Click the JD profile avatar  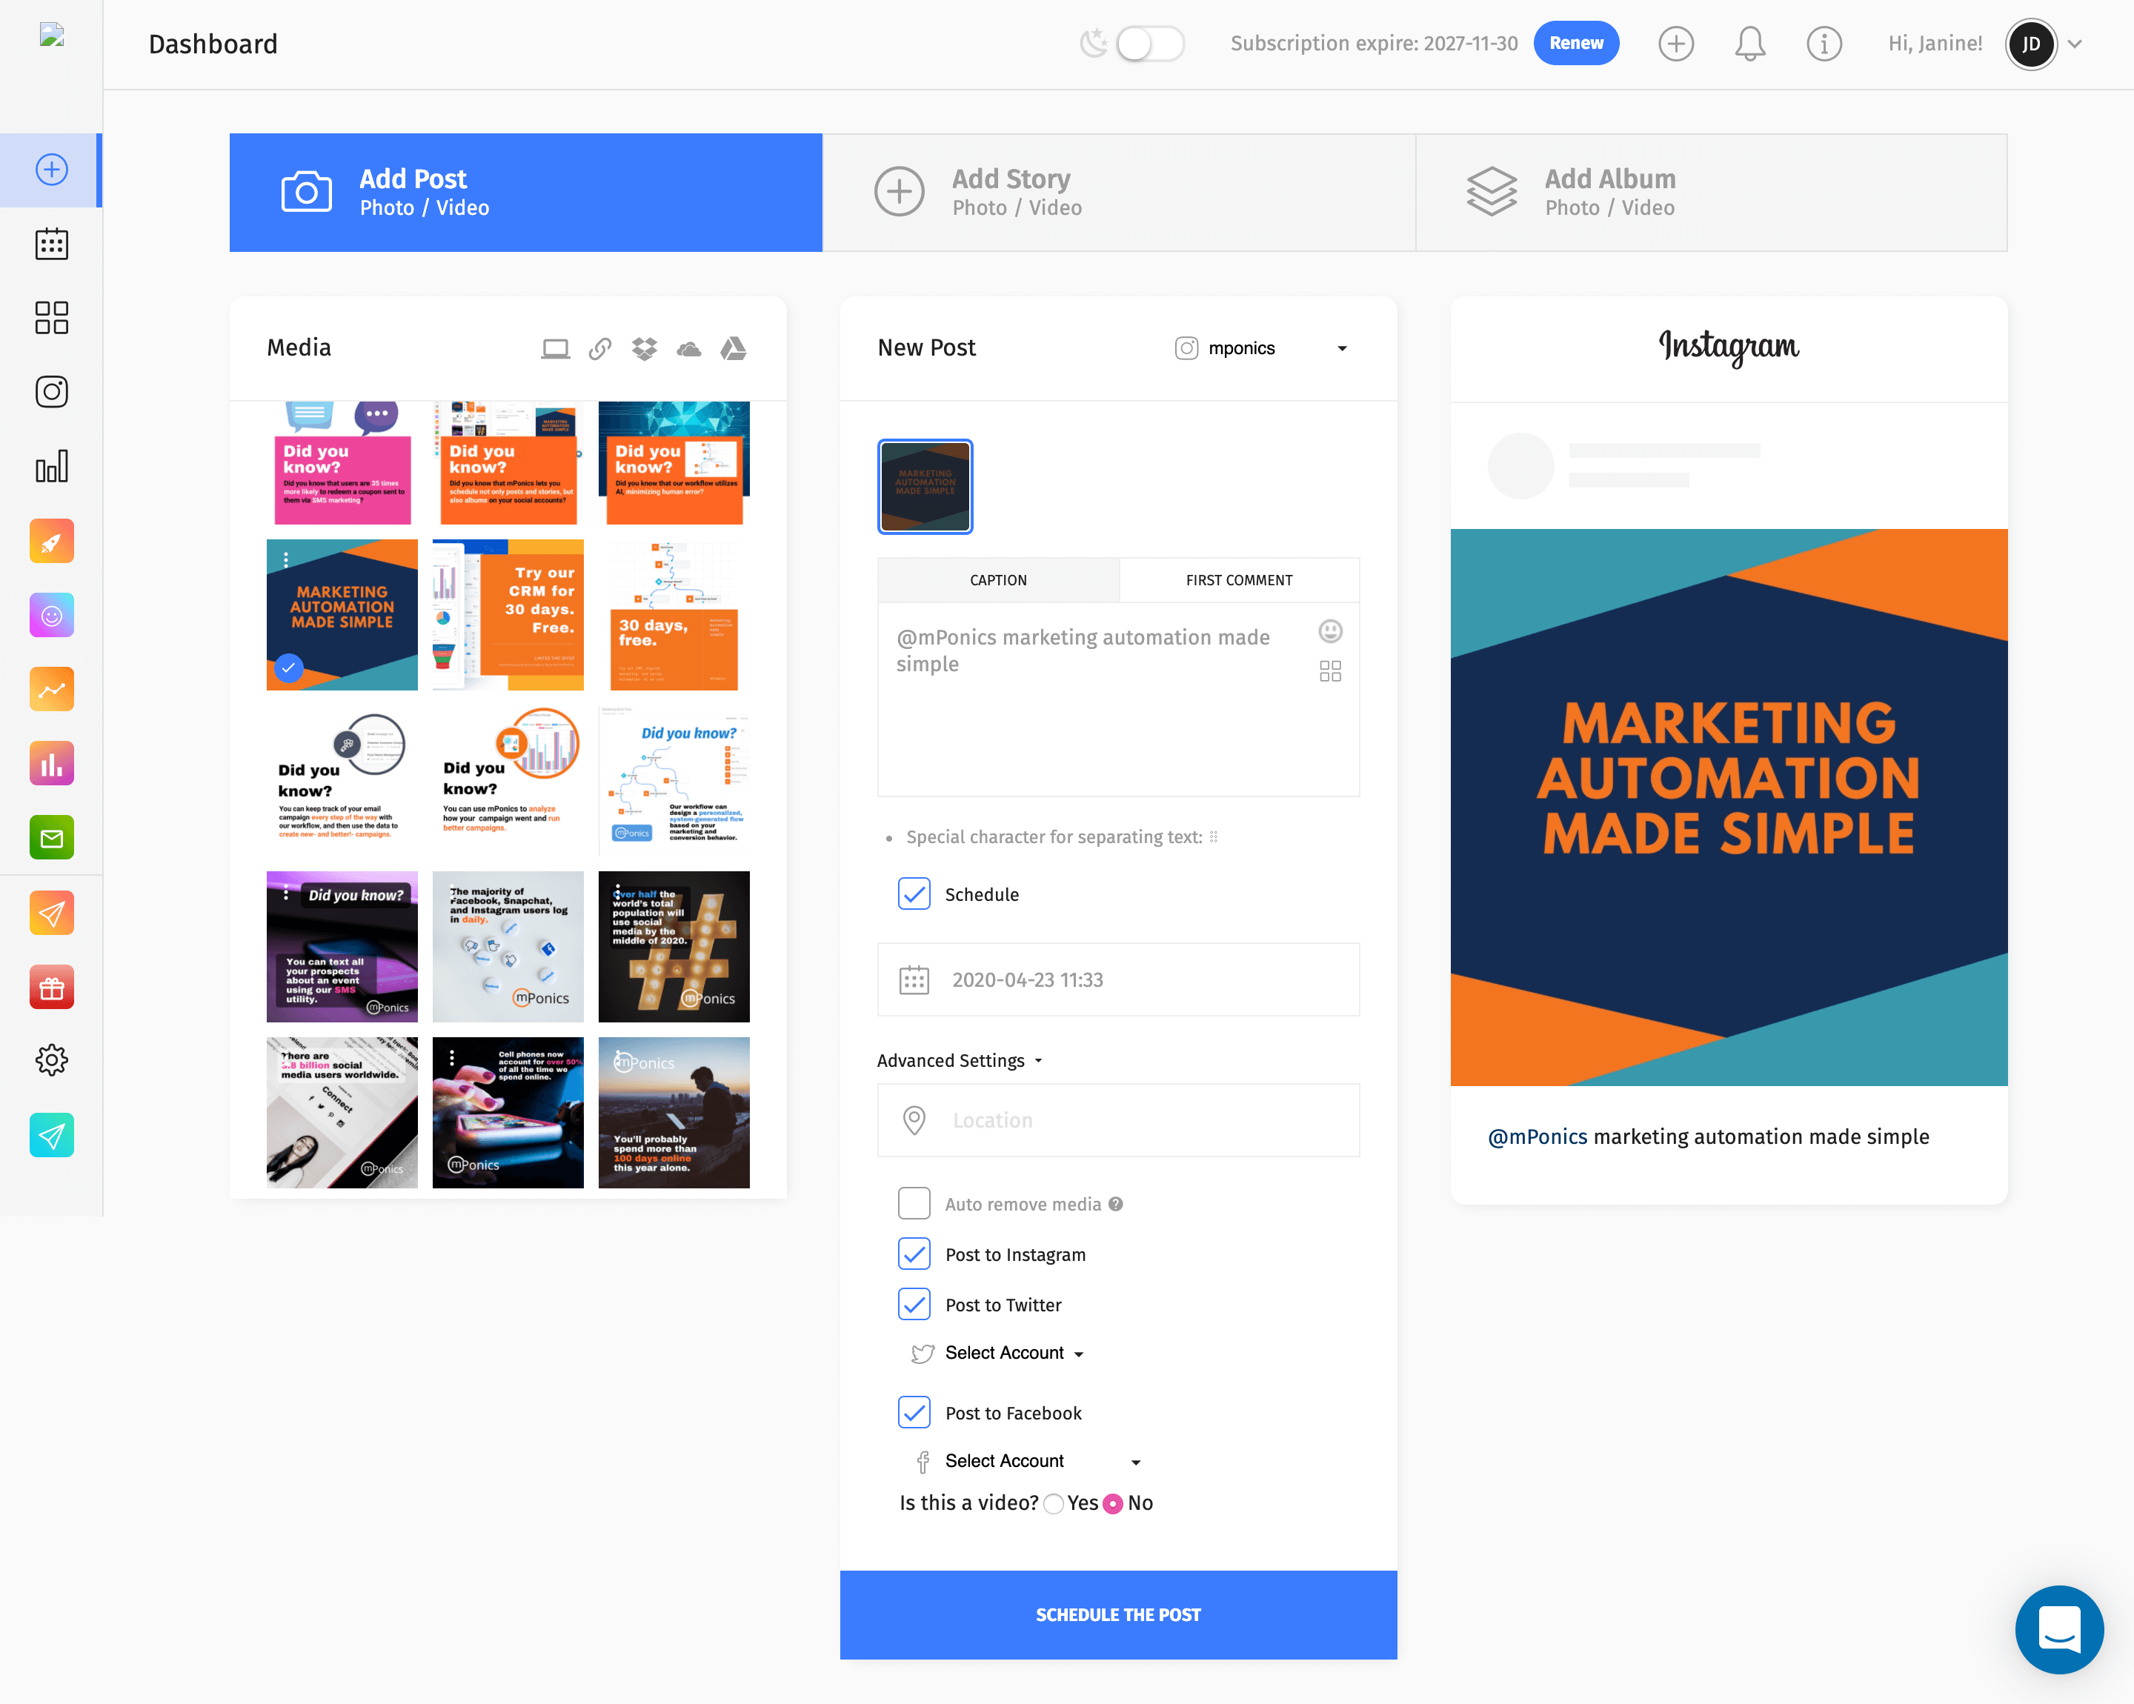click(x=2031, y=44)
